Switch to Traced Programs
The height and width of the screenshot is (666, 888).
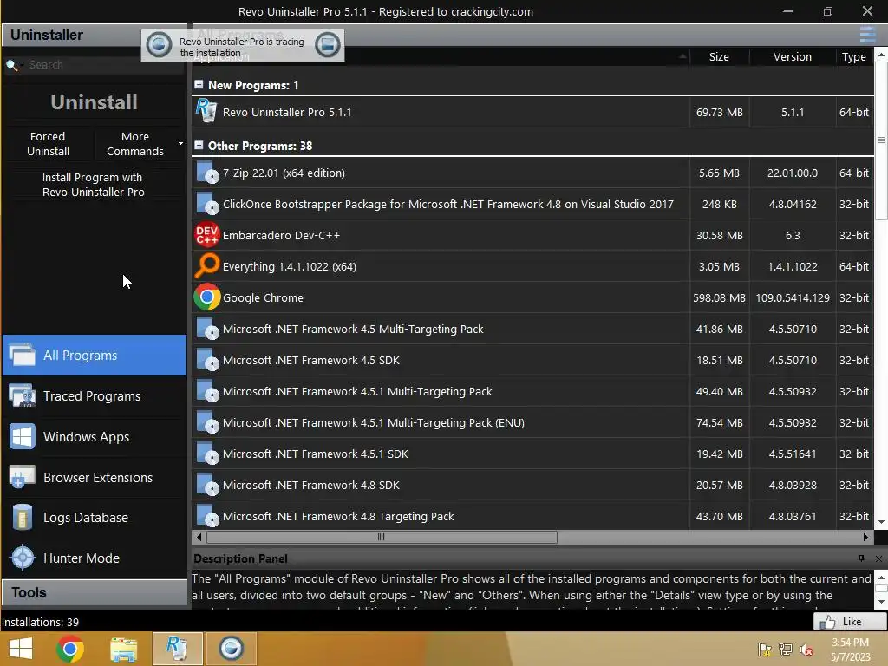(95, 395)
